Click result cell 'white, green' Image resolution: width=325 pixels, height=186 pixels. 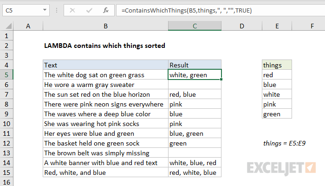pyautogui.click(x=195, y=75)
